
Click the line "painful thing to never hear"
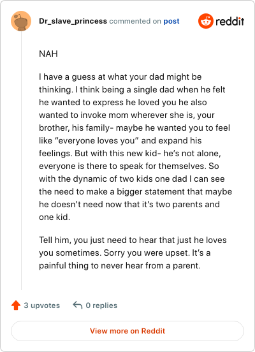(x=120, y=266)
